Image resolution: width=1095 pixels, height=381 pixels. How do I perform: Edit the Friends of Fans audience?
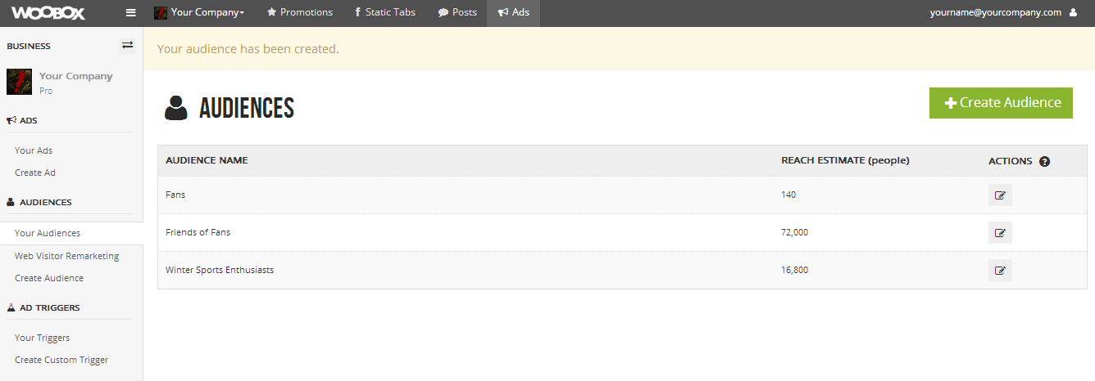point(1000,233)
